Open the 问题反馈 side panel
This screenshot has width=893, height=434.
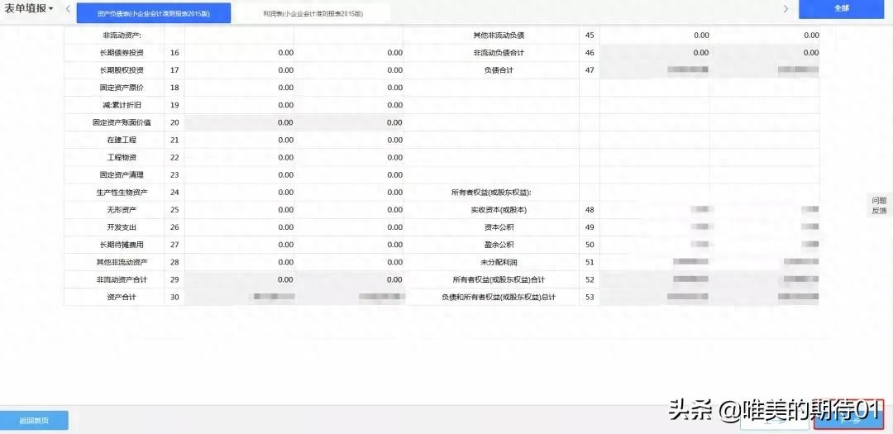pyautogui.click(x=878, y=205)
